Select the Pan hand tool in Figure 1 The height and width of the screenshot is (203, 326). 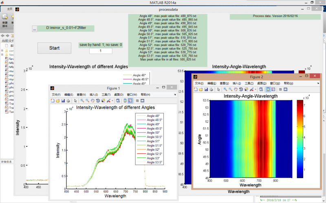pyautogui.click(x=93, y=100)
